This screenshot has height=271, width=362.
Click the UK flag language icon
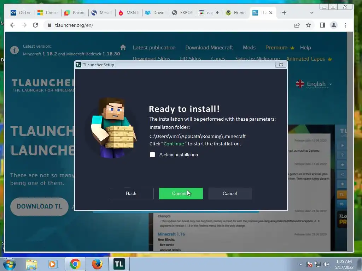pos(300,84)
